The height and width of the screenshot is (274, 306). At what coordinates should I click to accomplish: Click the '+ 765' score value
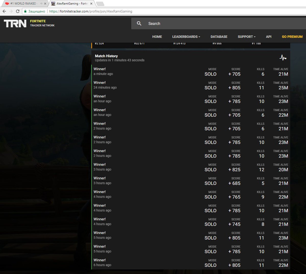point(234,197)
